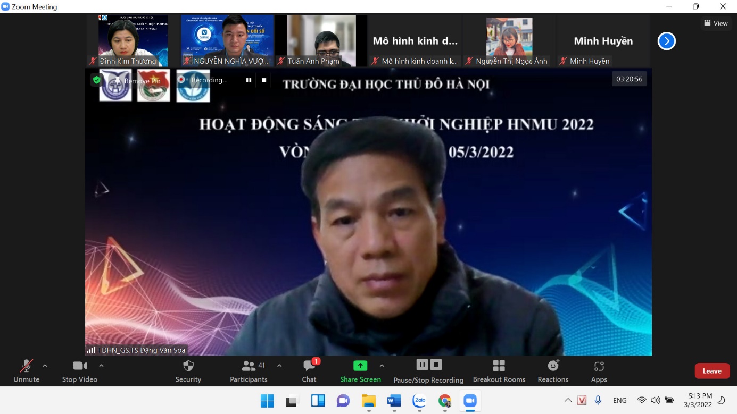
Task: Expand share screen options arrow
Action: 382,366
